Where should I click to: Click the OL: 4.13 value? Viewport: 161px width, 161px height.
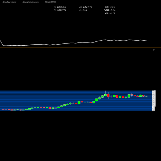pyautogui.click(x=110, y=14)
